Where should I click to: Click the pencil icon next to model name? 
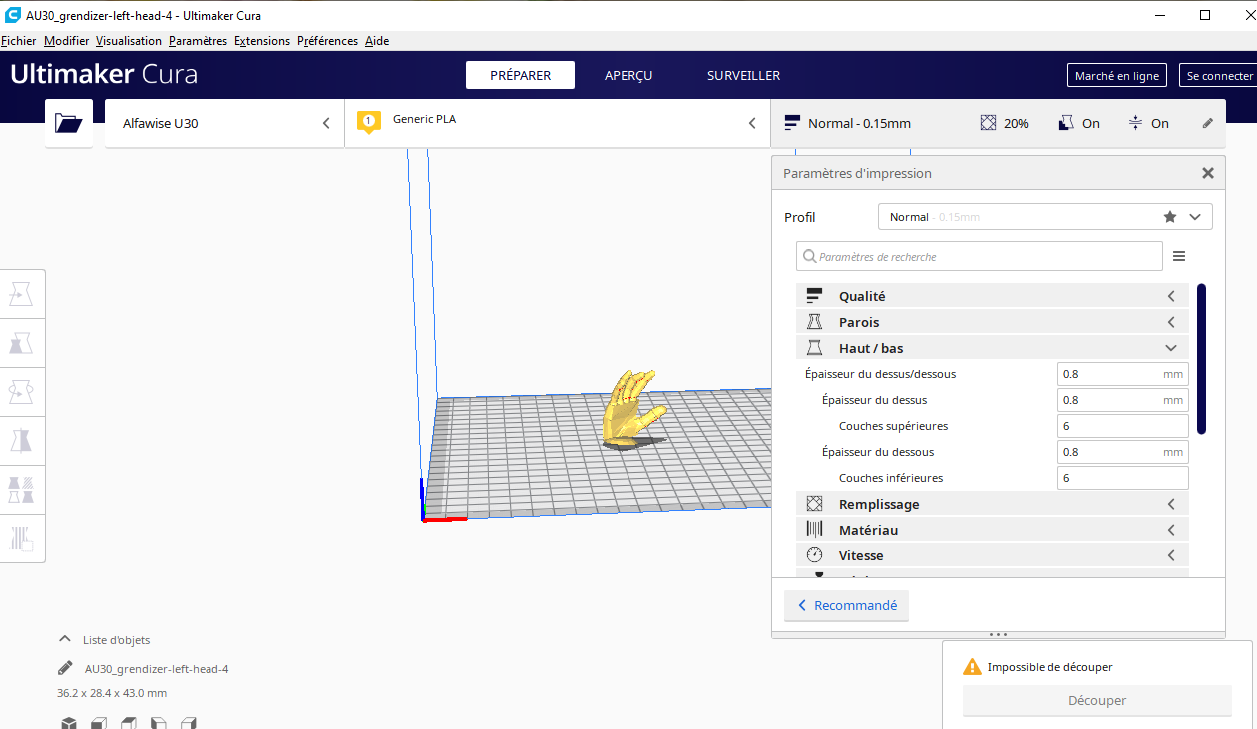[x=65, y=668]
